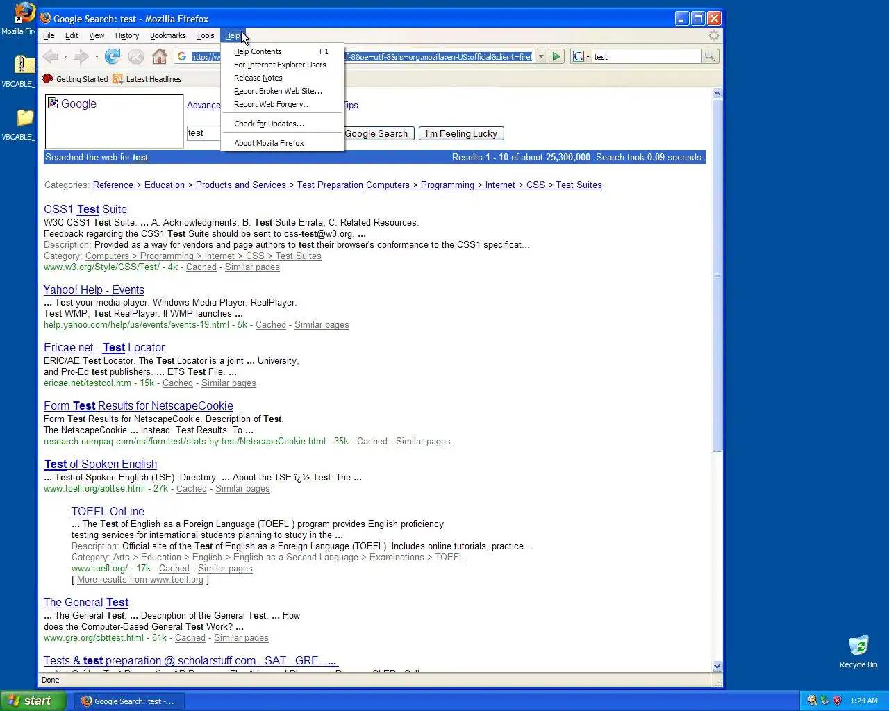Choose For Internet Explorer Users
This screenshot has width=889, height=711.
(282, 65)
